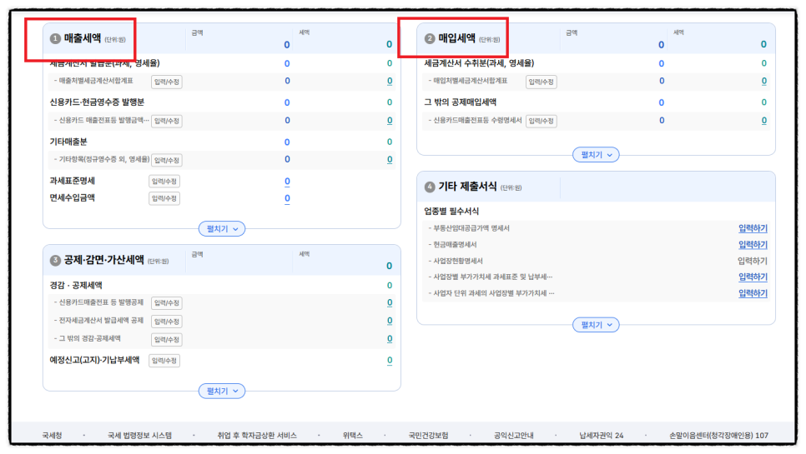Click 입력하기 for 현금매출명세서
806x454 pixels.
(753, 245)
